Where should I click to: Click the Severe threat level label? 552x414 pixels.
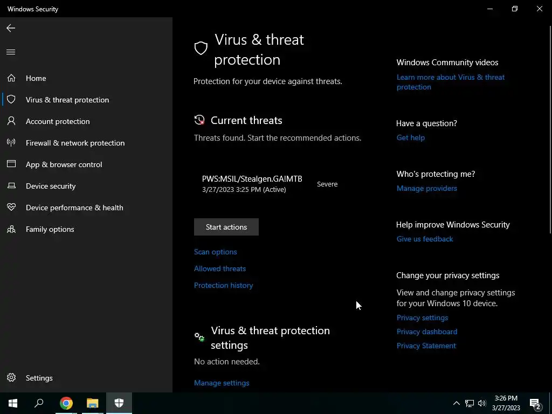coord(327,184)
